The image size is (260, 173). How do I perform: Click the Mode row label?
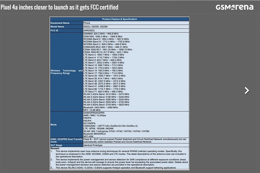54,124
